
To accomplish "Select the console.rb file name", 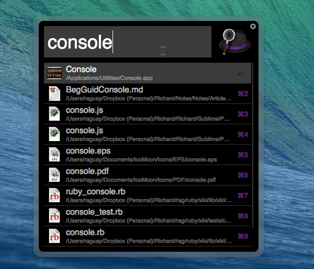I will point(85,232).
